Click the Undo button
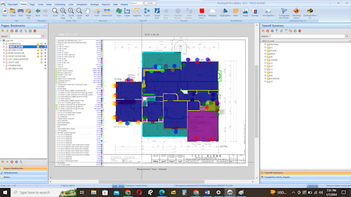This screenshot has height=197, width=351. click(x=150, y=3)
